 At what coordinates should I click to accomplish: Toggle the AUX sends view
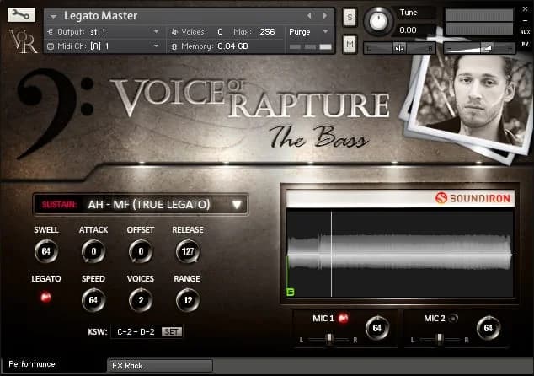525,32
